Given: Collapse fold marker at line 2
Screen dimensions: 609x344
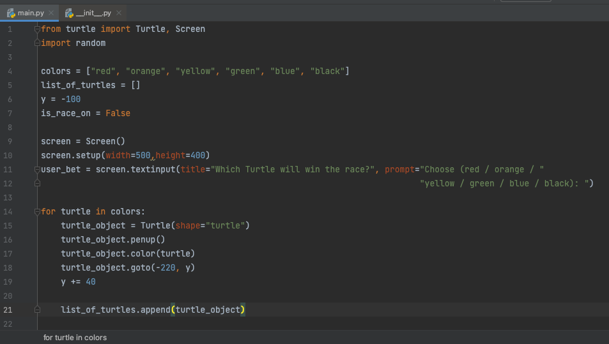Looking at the screenshot, I should pyautogui.click(x=37, y=43).
